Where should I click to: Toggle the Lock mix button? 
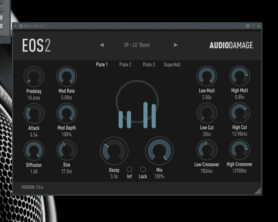pyautogui.click(x=143, y=170)
